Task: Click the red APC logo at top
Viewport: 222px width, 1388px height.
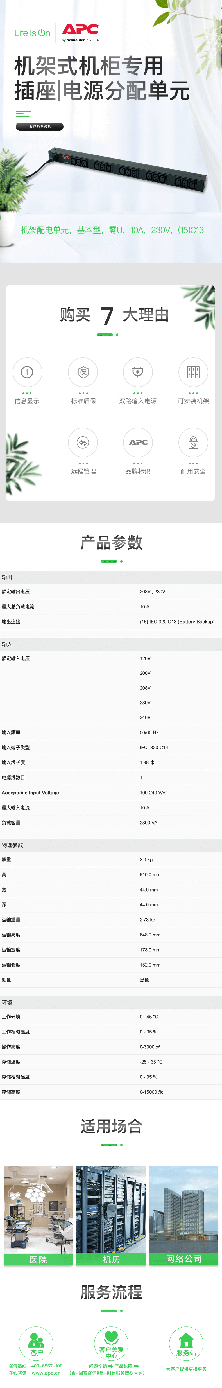Action: tap(80, 30)
